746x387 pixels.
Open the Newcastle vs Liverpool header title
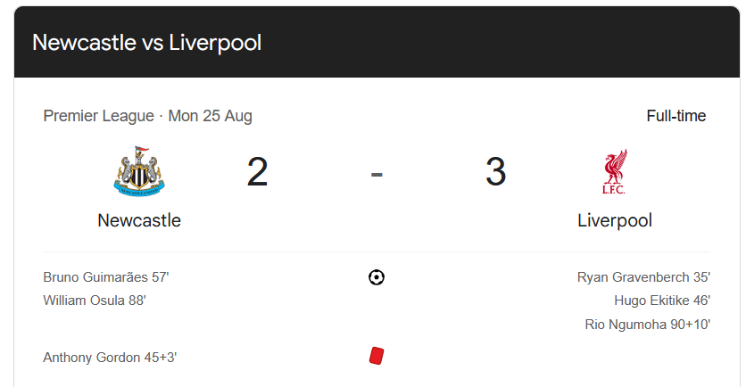tap(146, 43)
